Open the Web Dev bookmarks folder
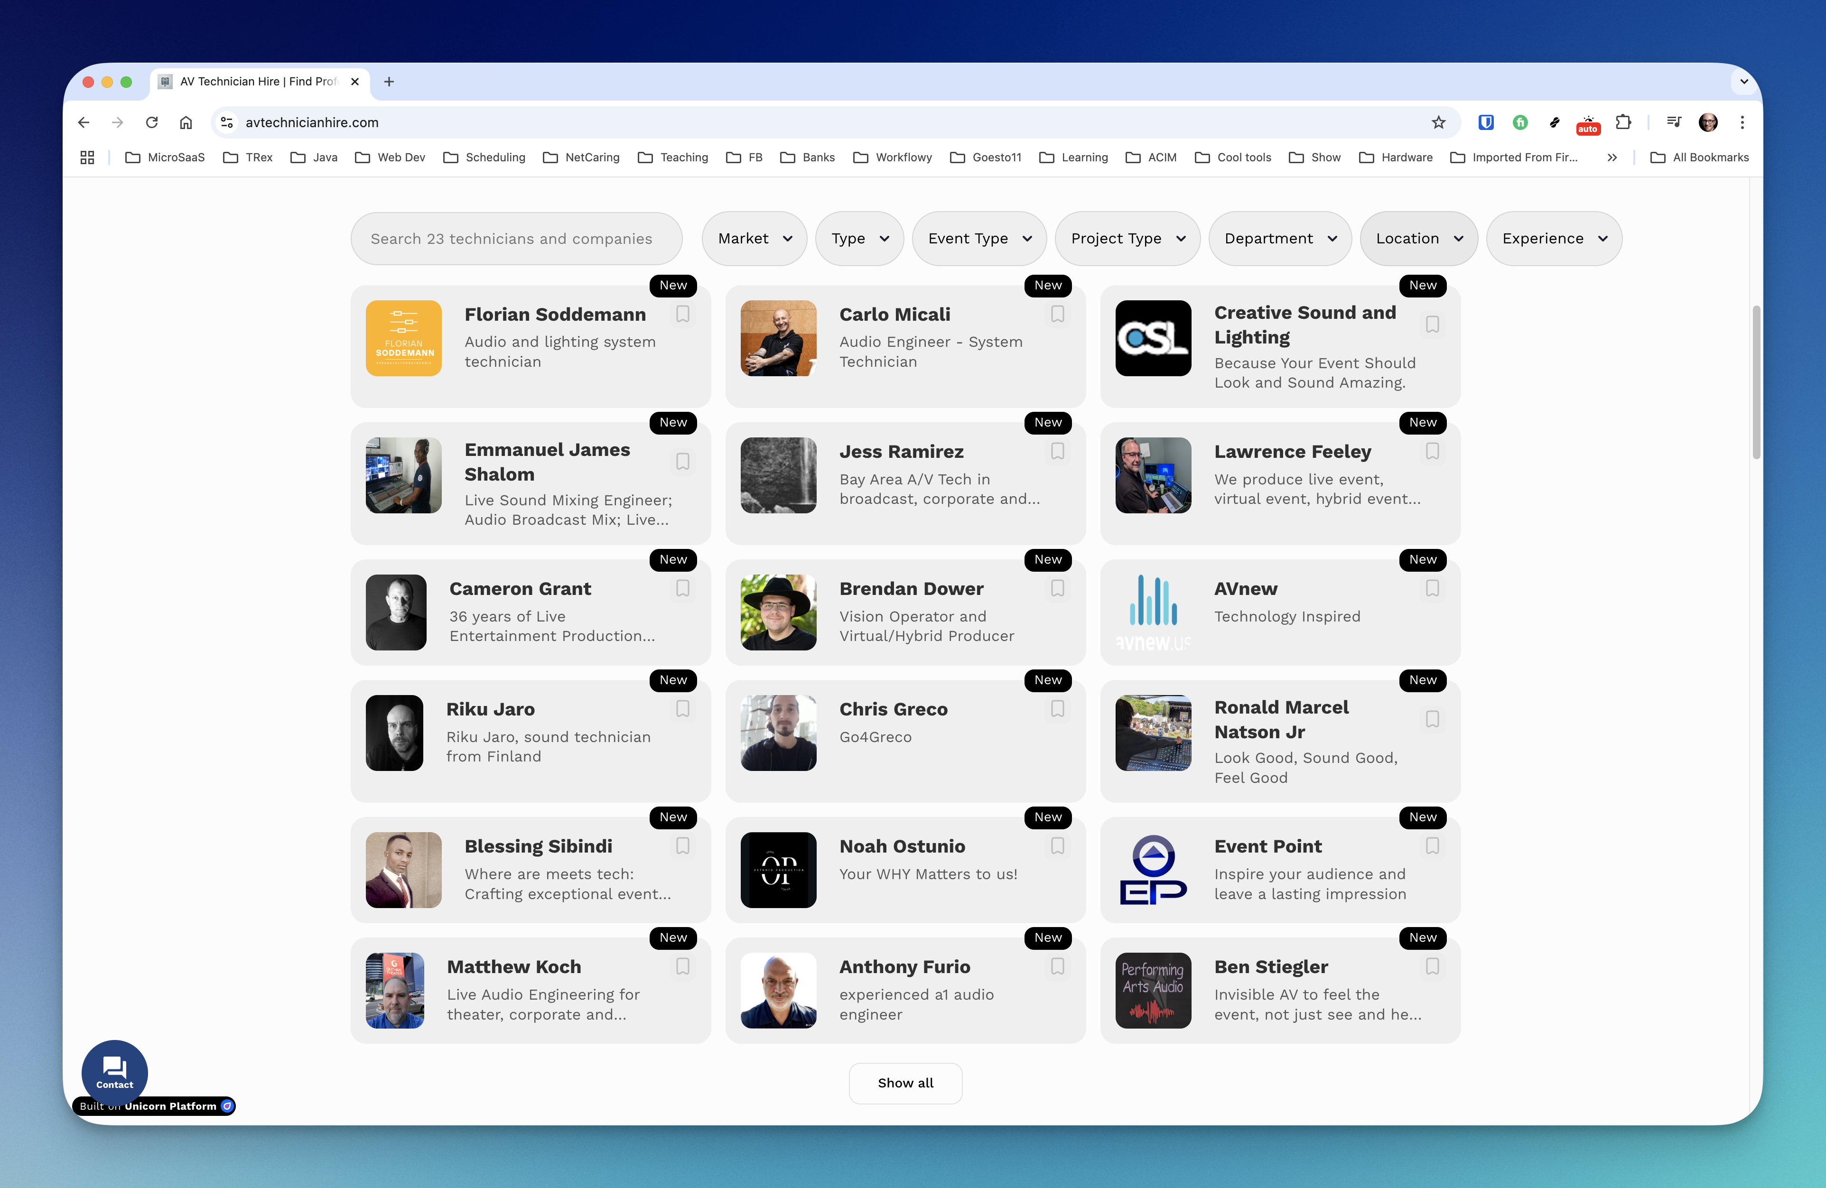The width and height of the screenshot is (1826, 1188). pyautogui.click(x=390, y=157)
